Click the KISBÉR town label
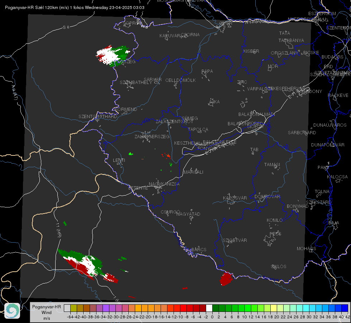Screen dimensions: 351x323 click(251, 51)
